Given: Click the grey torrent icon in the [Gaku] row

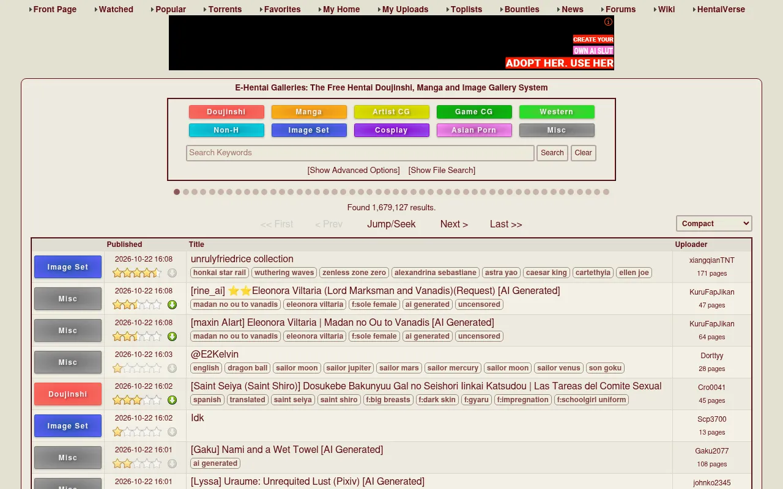Looking at the screenshot, I should [x=172, y=463].
